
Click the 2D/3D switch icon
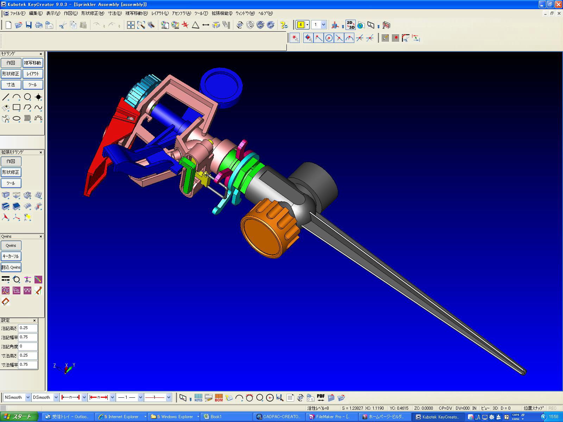pos(350,25)
